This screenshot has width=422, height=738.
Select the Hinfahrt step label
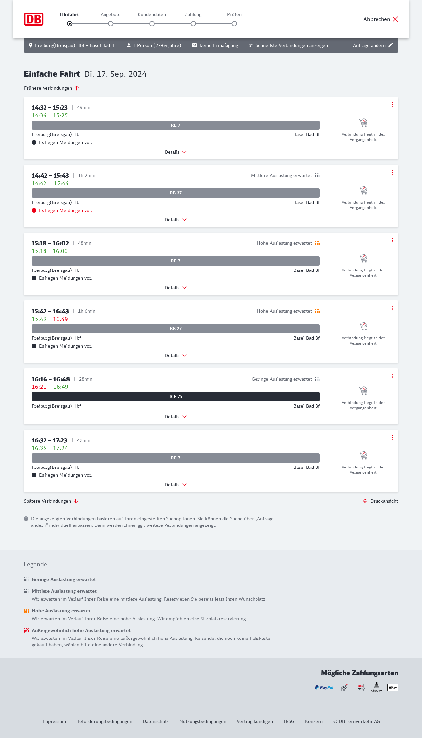click(70, 14)
